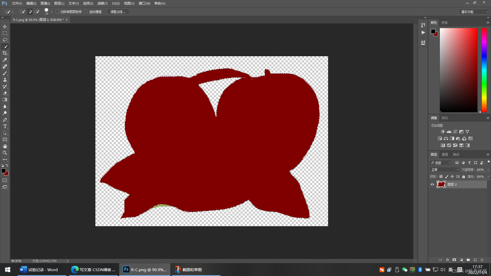The height and width of the screenshot is (276, 491).
Task: Select the Eraser tool
Action: point(5,93)
